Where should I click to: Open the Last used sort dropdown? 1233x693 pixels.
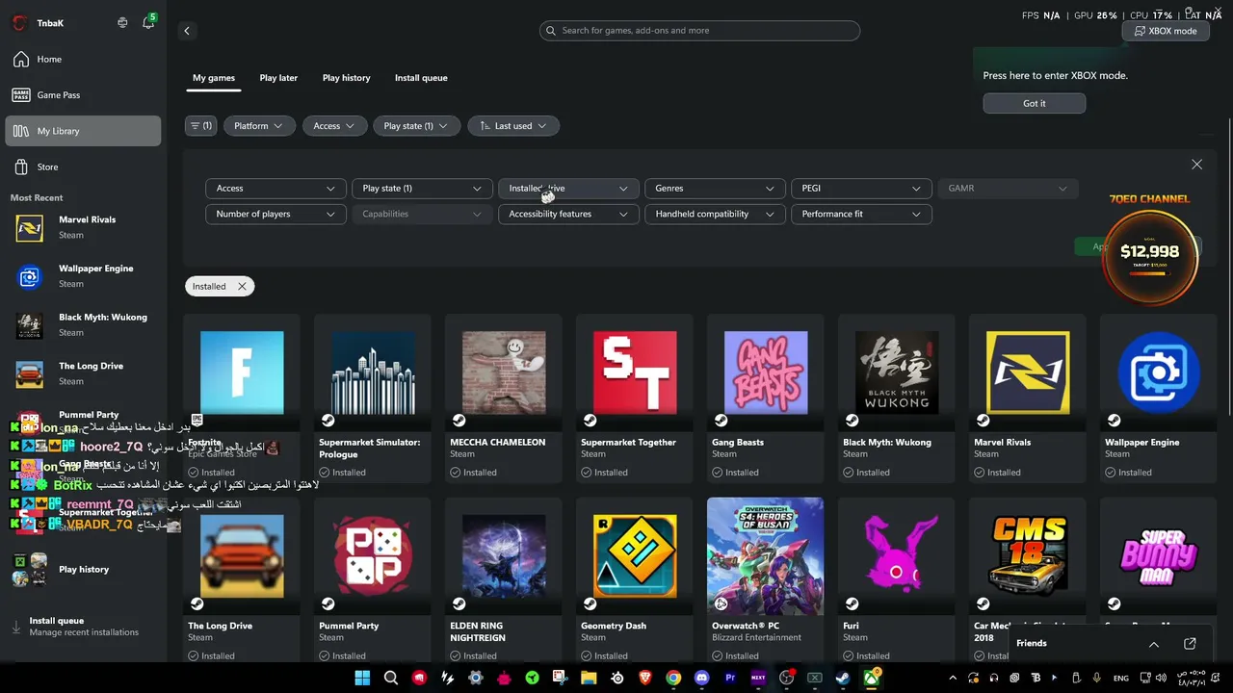(x=513, y=126)
